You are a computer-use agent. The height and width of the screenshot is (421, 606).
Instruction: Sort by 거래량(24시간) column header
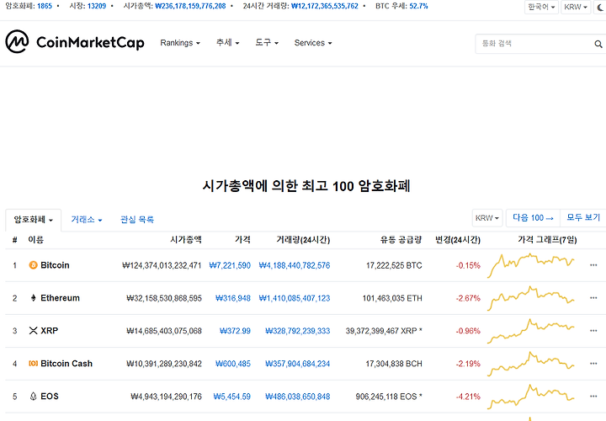coord(303,240)
